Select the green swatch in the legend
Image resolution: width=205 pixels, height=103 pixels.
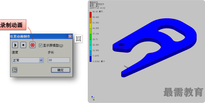point(90,37)
